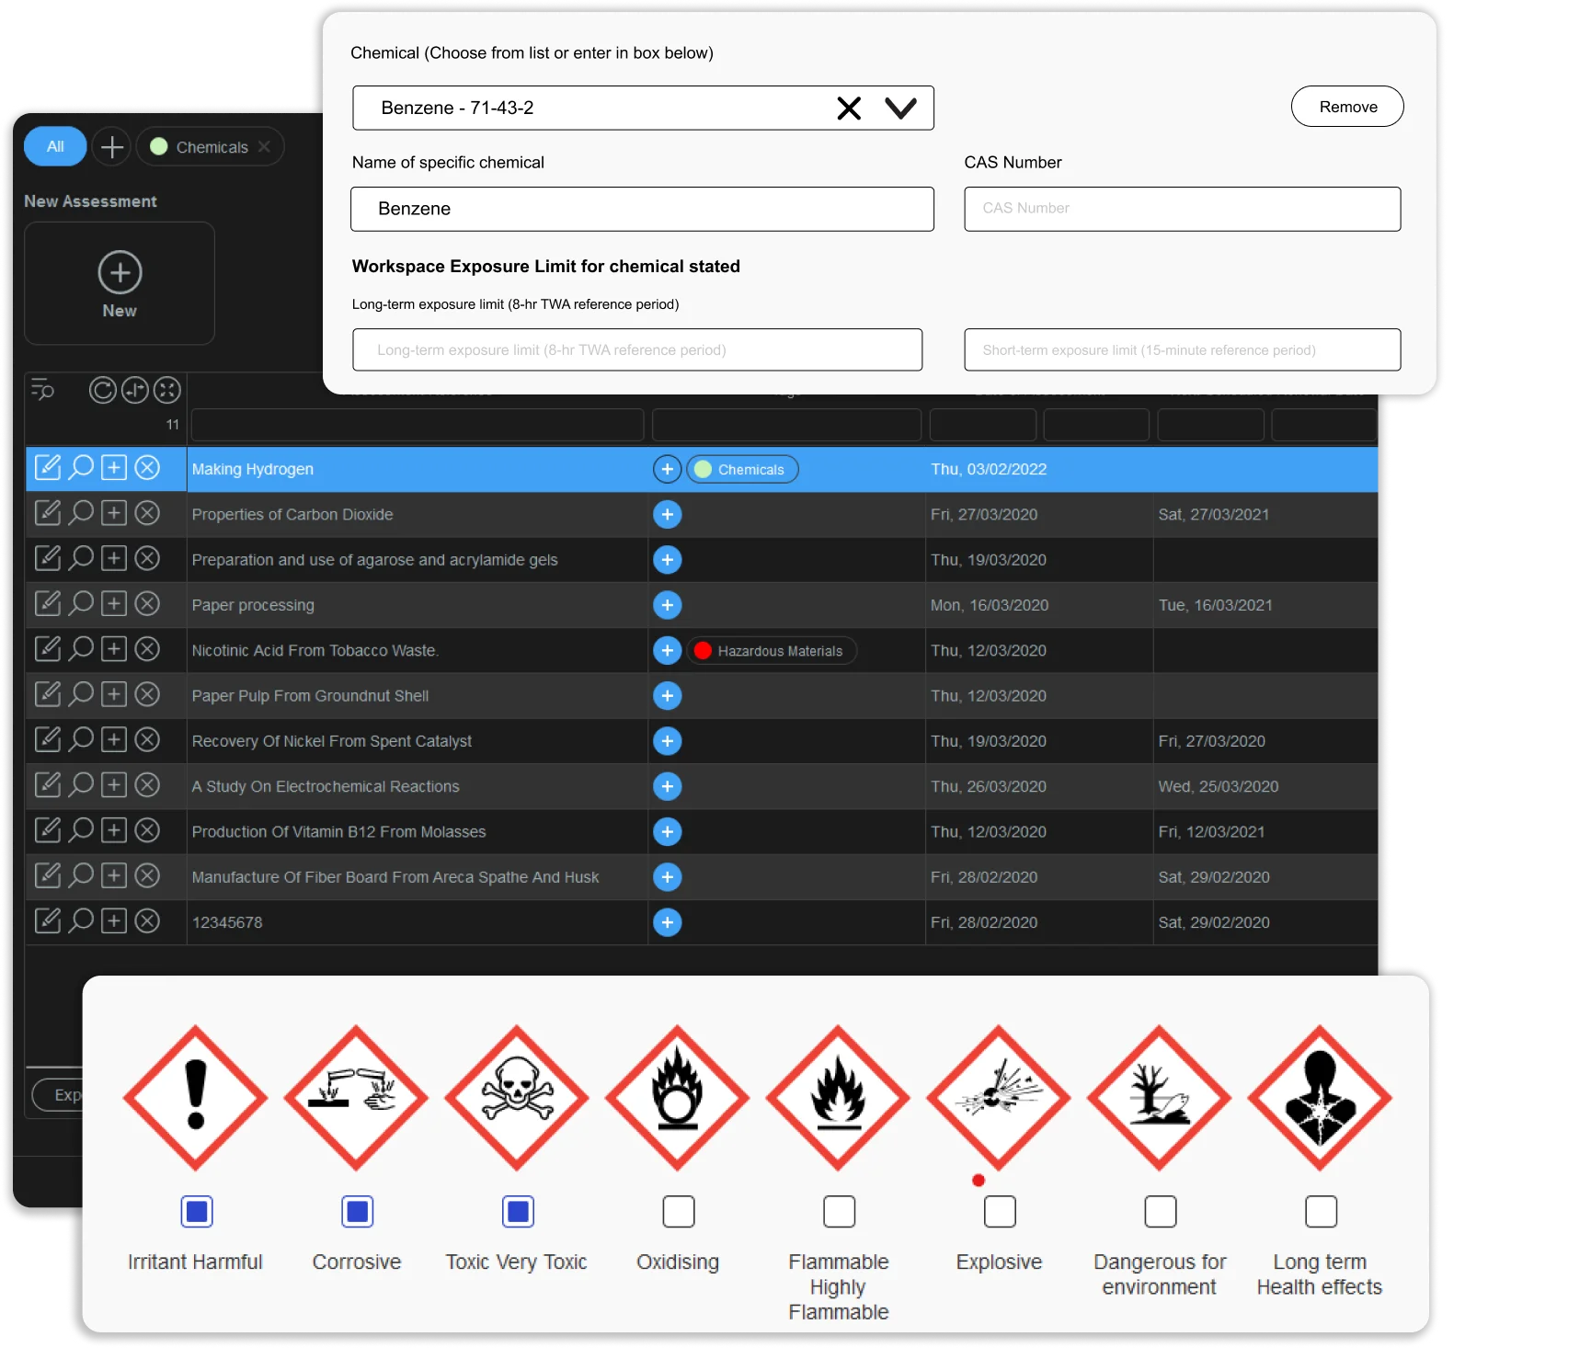Uncheck the Irritant Harmful checkbox
Image resolution: width=1591 pixels, height=1348 pixels.
(197, 1212)
